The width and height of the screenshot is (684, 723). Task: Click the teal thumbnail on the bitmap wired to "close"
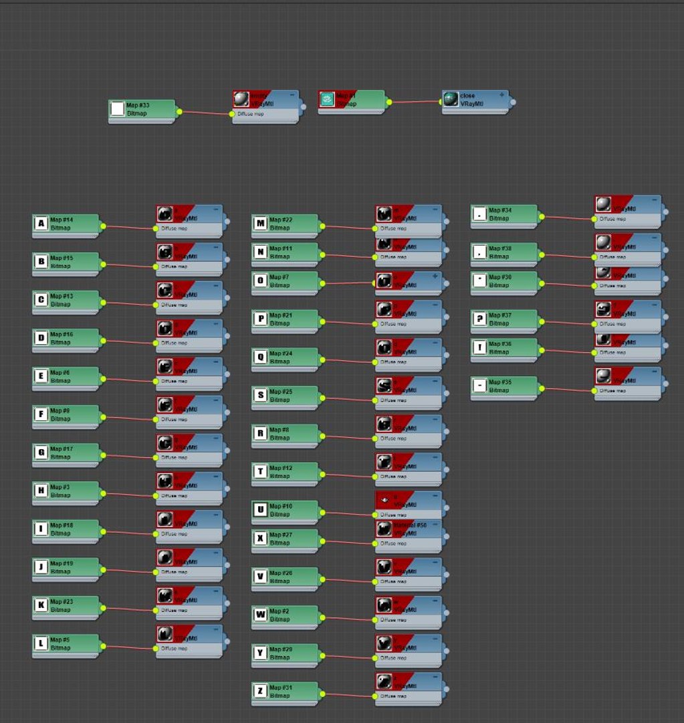click(327, 99)
